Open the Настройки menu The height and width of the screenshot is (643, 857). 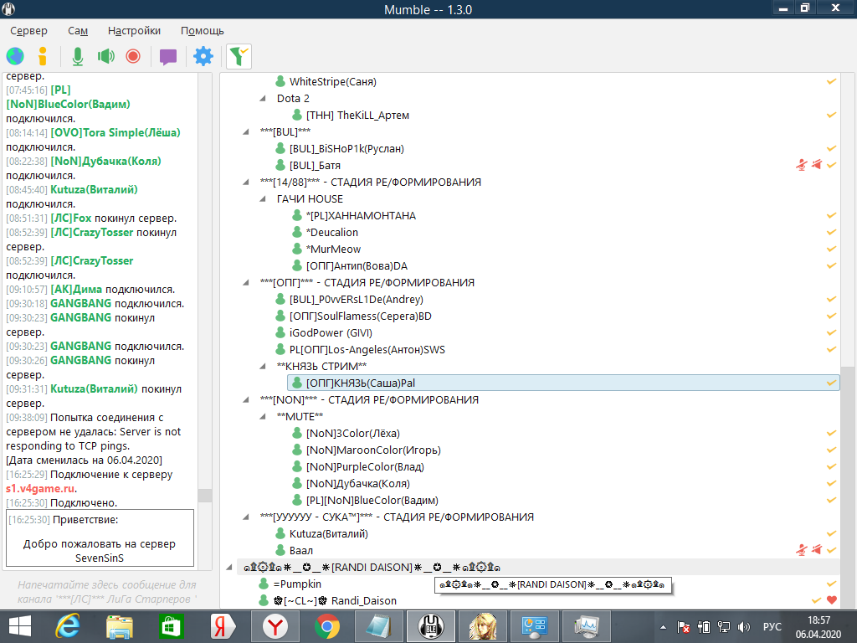[x=134, y=31]
